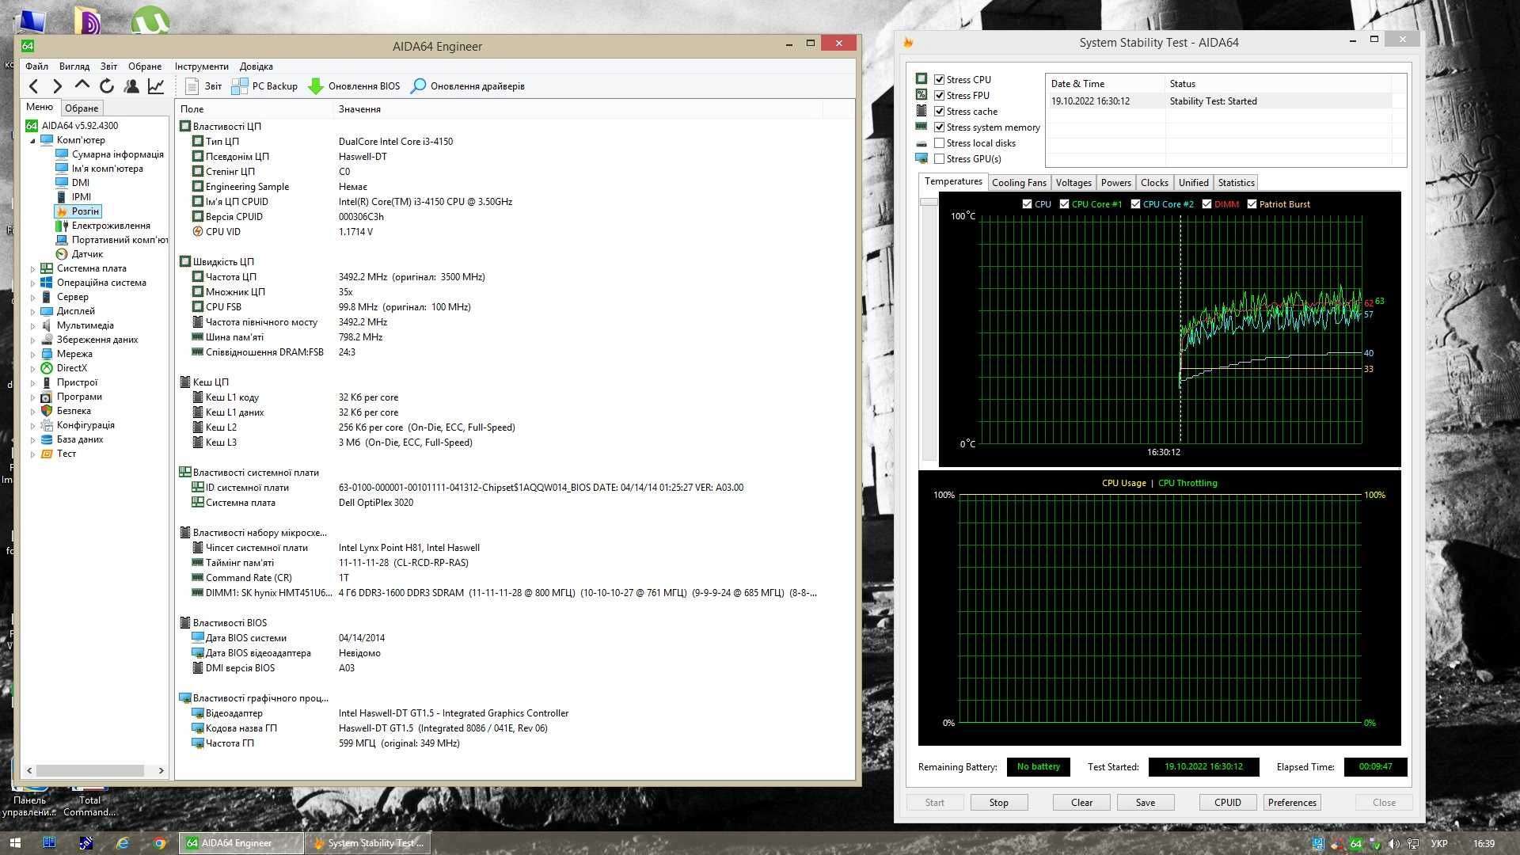Expand the Системна плата tree node
The image size is (1520, 855).
32,269
